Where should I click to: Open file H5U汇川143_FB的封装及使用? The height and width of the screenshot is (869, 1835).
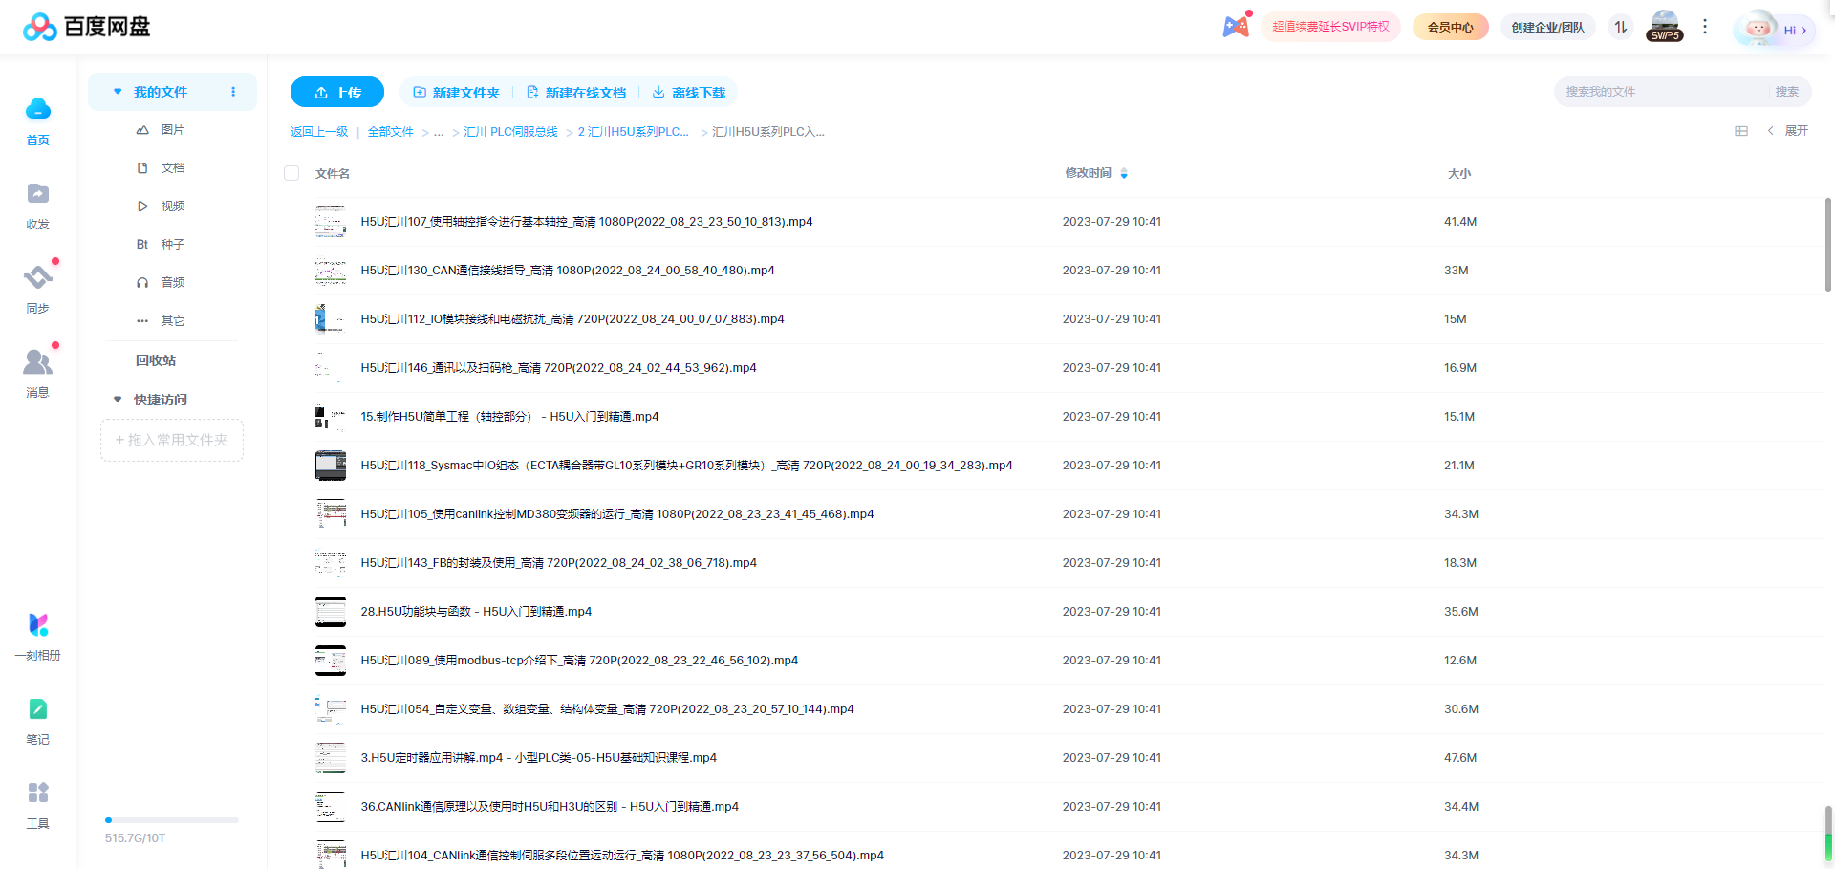(558, 563)
